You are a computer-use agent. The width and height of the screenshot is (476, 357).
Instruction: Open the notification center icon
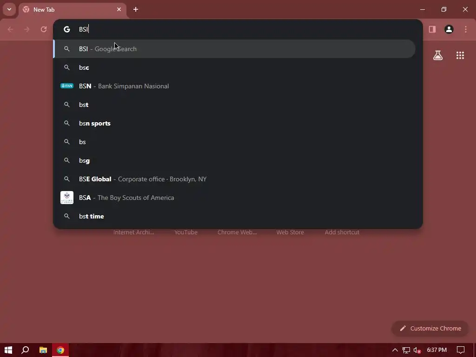pos(461,350)
